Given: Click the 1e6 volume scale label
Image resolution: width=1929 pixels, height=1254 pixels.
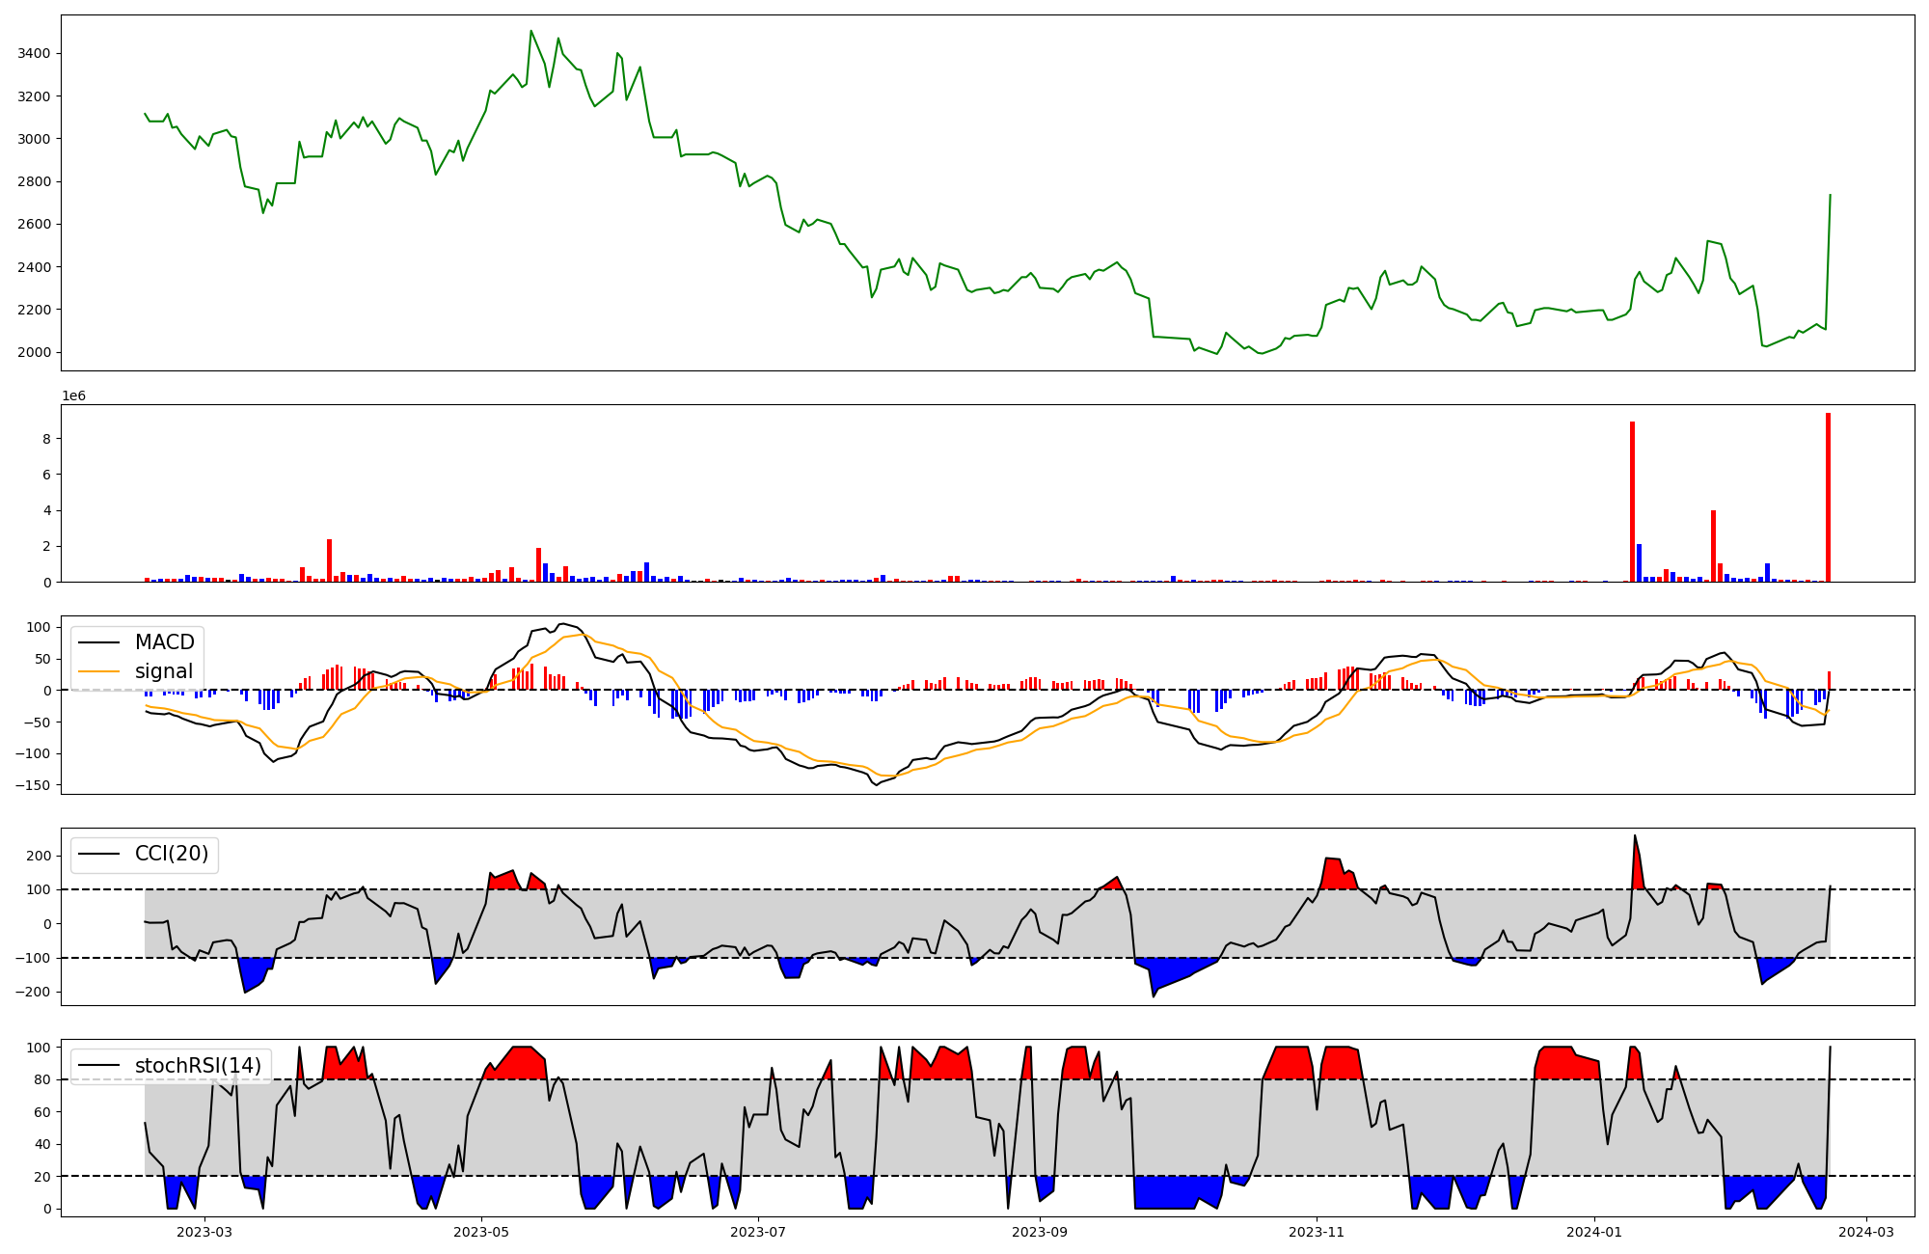Looking at the screenshot, I should pos(74,396).
